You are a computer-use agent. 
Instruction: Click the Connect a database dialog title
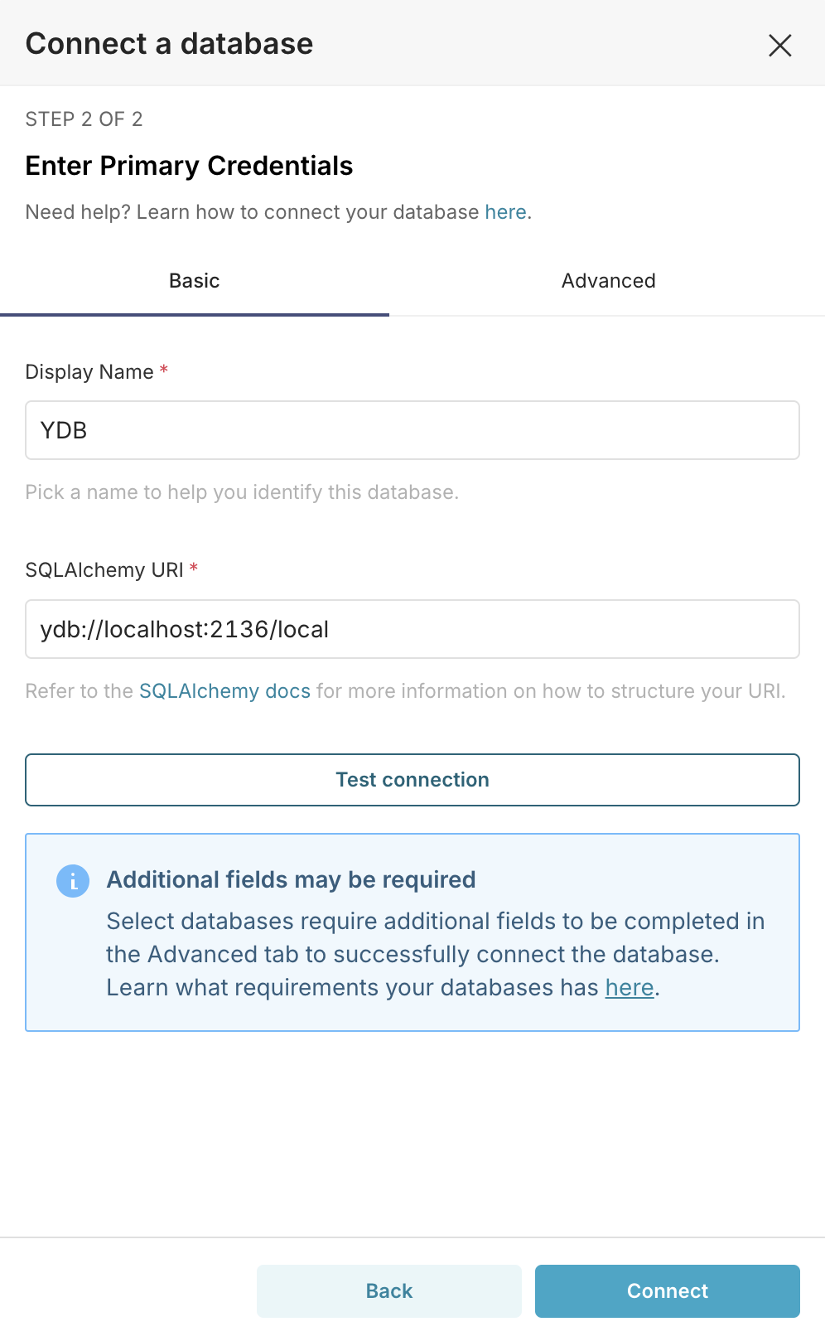(169, 44)
